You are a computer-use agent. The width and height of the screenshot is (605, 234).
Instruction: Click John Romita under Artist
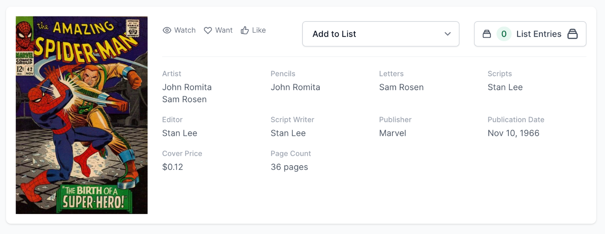coord(187,87)
